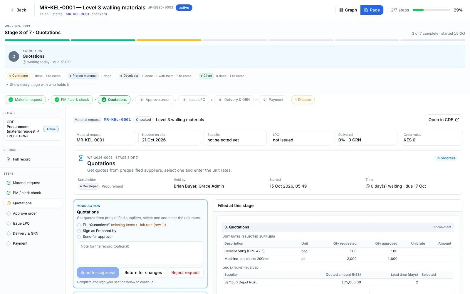The image size is (470, 294).
Task: Click green check icon on PM / clerk check chip
Action: [x=57, y=100]
